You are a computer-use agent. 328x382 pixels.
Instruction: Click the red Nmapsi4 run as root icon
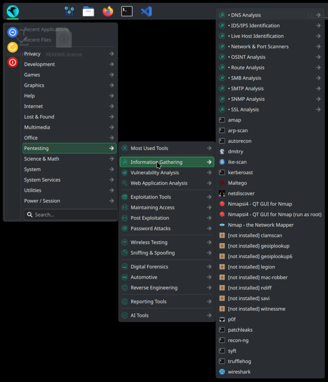(x=222, y=215)
